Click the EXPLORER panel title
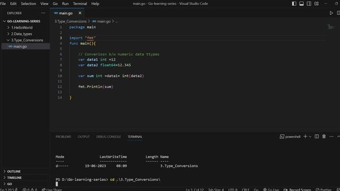 tap(14, 13)
